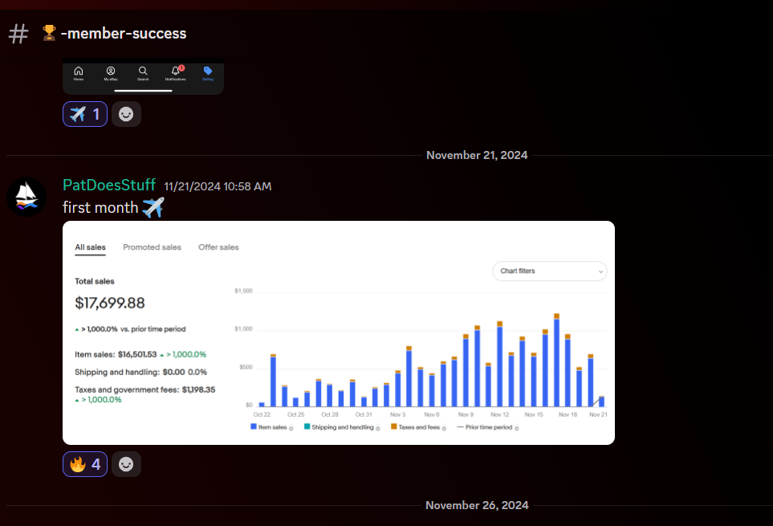Click the tallest chart bar near Nov 18
The image size is (773, 526).
556,360
